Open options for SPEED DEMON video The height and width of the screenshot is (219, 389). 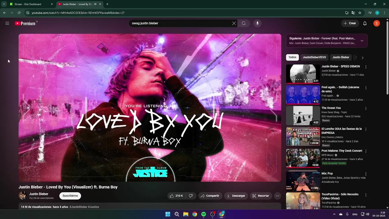pos(366,67)
